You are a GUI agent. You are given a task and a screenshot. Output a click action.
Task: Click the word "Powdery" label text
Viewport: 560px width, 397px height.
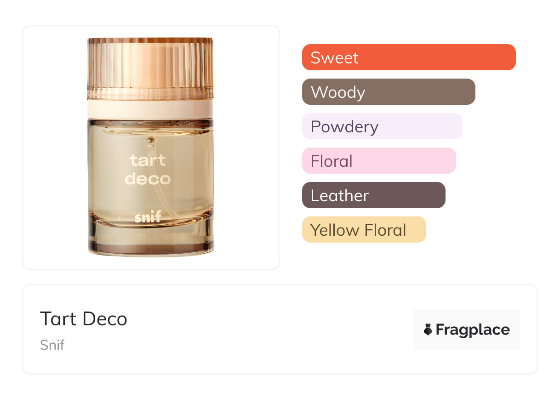tap(344, 126)
